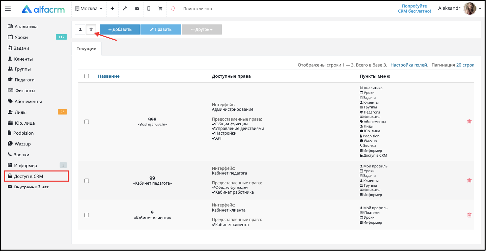Open the red bell notifications
The image size is (486, 251).
173,9
